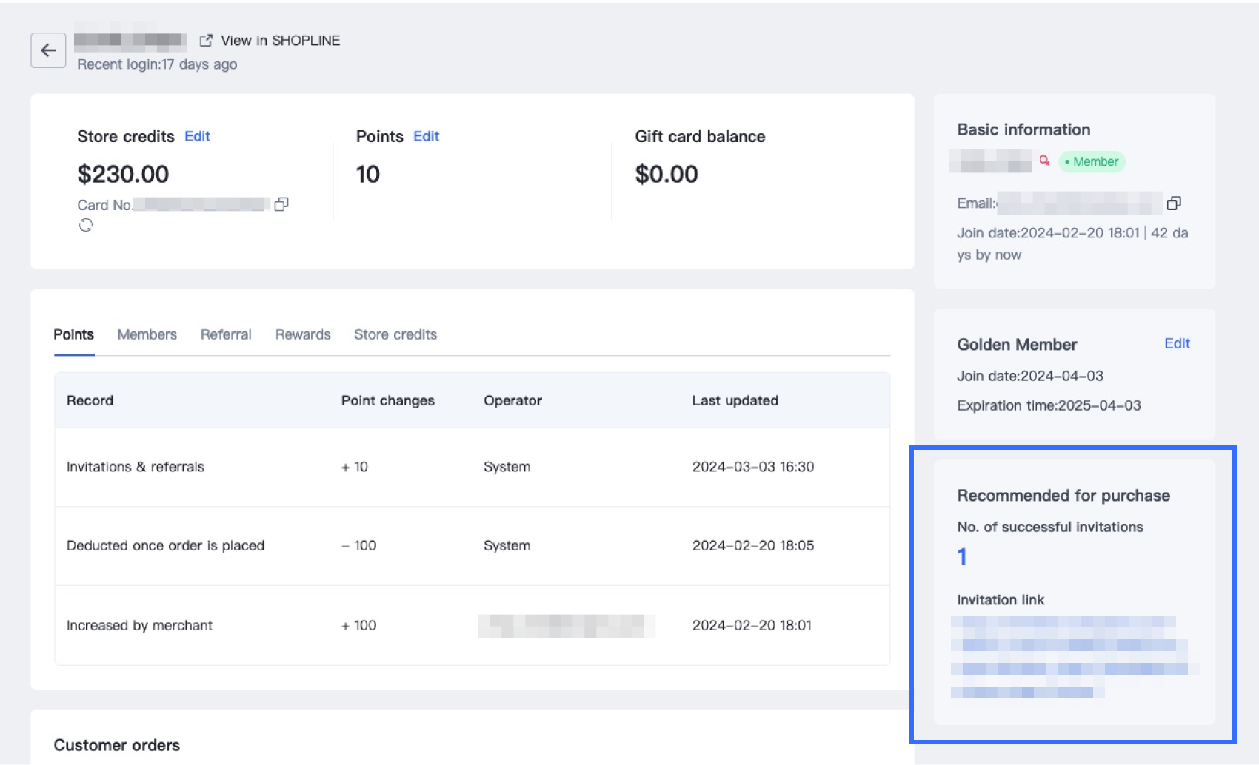This screenshot has height=765, width=1259.
Task: Click the refresh icon under Card No.
Action: 86,225
